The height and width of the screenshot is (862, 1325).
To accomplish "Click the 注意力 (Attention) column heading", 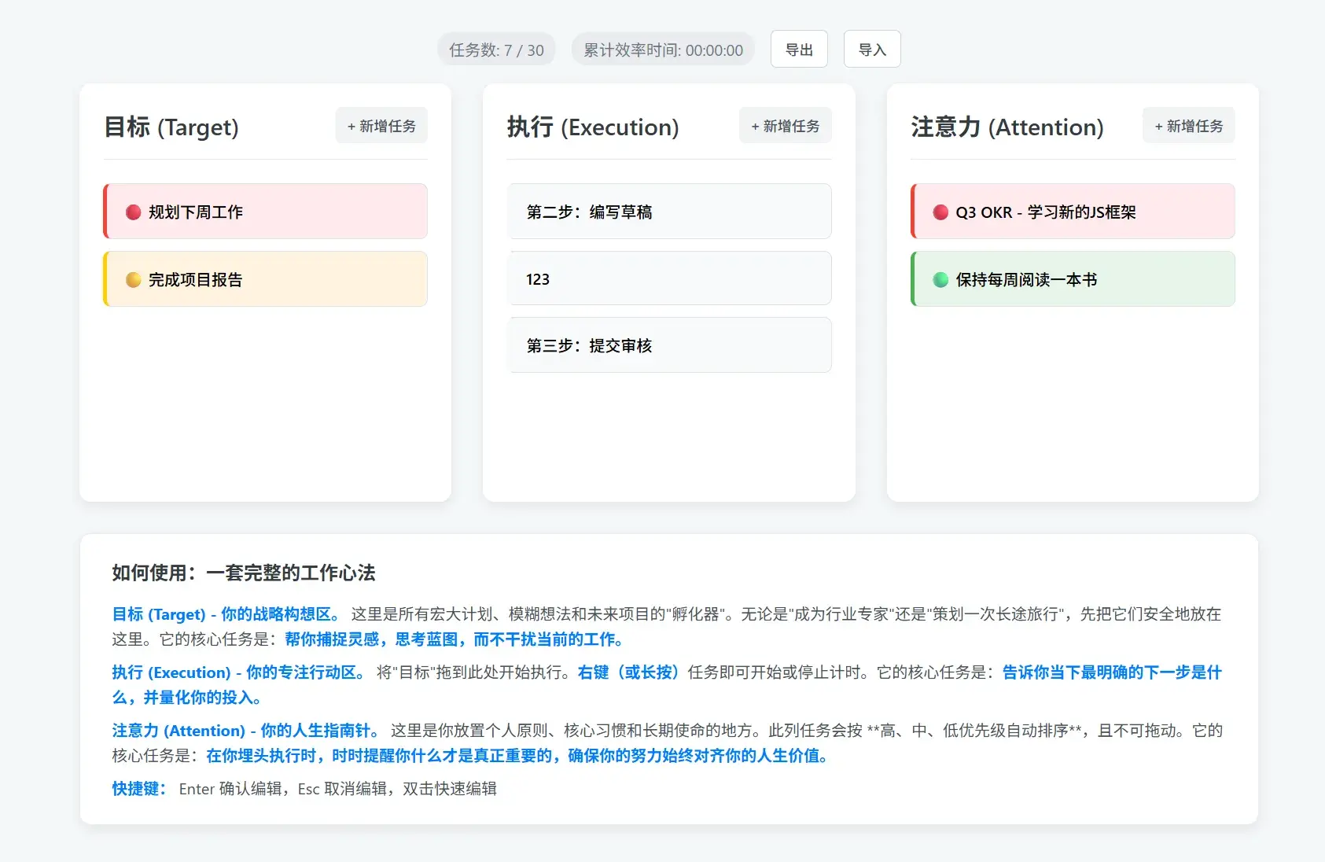I will [1007, 127].
